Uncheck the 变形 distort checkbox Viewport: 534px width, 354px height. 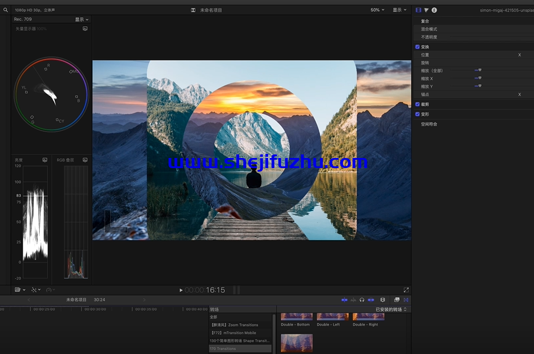[417, 114]
